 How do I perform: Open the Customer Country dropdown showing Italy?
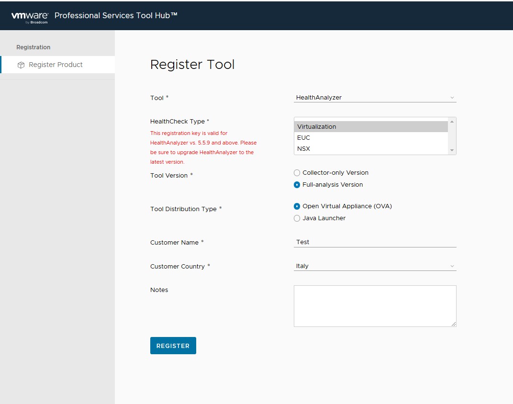coord(375,266)
